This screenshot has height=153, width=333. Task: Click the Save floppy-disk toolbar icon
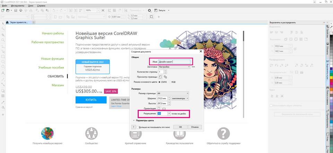click(x=16, y=10)
